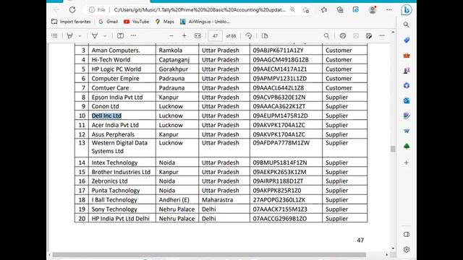The image size is (463, 260).
Task: Print the PDF document
Action: pyautogui.click(x=342, y=35)
